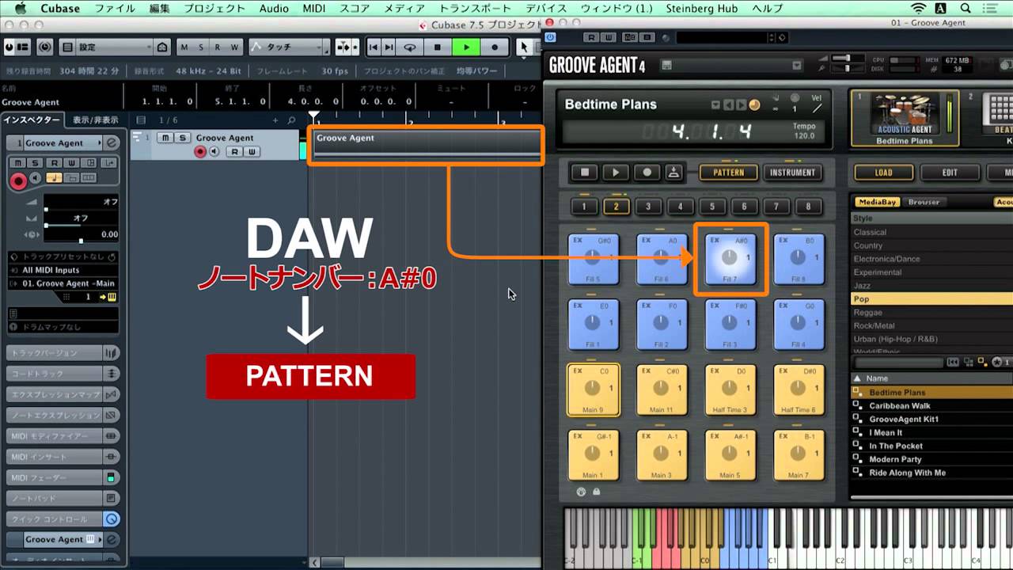1013x570 pixels.
Task: Toggle monitor on Groove Agent track row
Action: [x=214, y=152]
